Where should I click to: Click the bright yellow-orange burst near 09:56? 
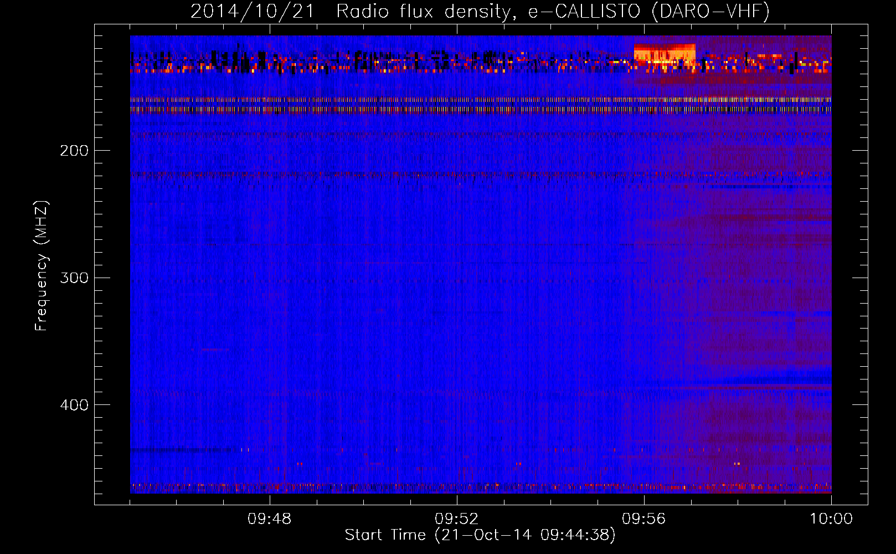pyautogui.click(x=665, y=53)
